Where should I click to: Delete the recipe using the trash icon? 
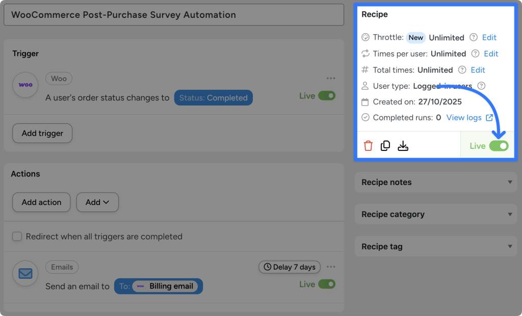coord(369,145)
